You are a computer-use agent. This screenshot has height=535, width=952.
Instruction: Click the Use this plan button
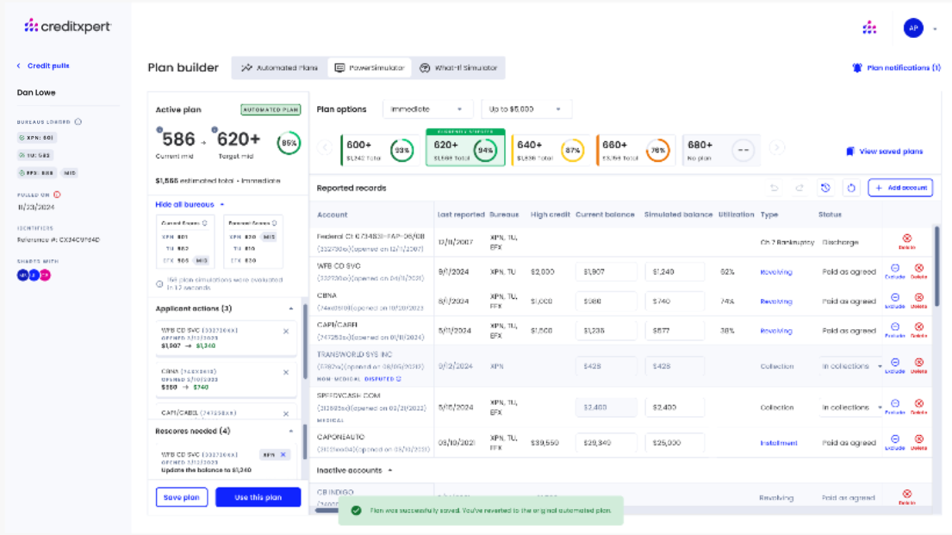coord(258,497)
